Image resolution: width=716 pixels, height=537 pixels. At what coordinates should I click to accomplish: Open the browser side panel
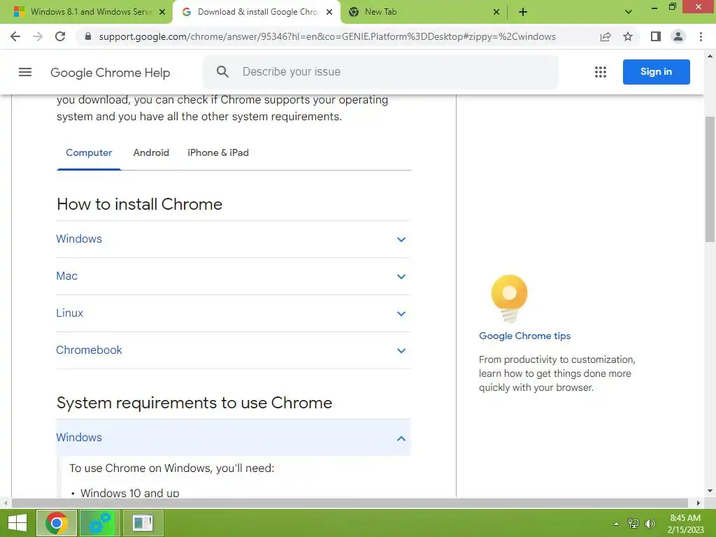click(x=656, y=36)
